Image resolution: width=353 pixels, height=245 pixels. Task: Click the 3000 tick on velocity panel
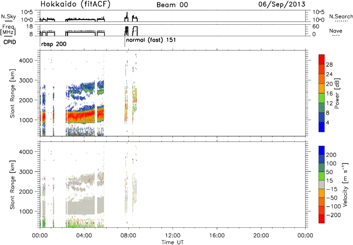[26, 172]
